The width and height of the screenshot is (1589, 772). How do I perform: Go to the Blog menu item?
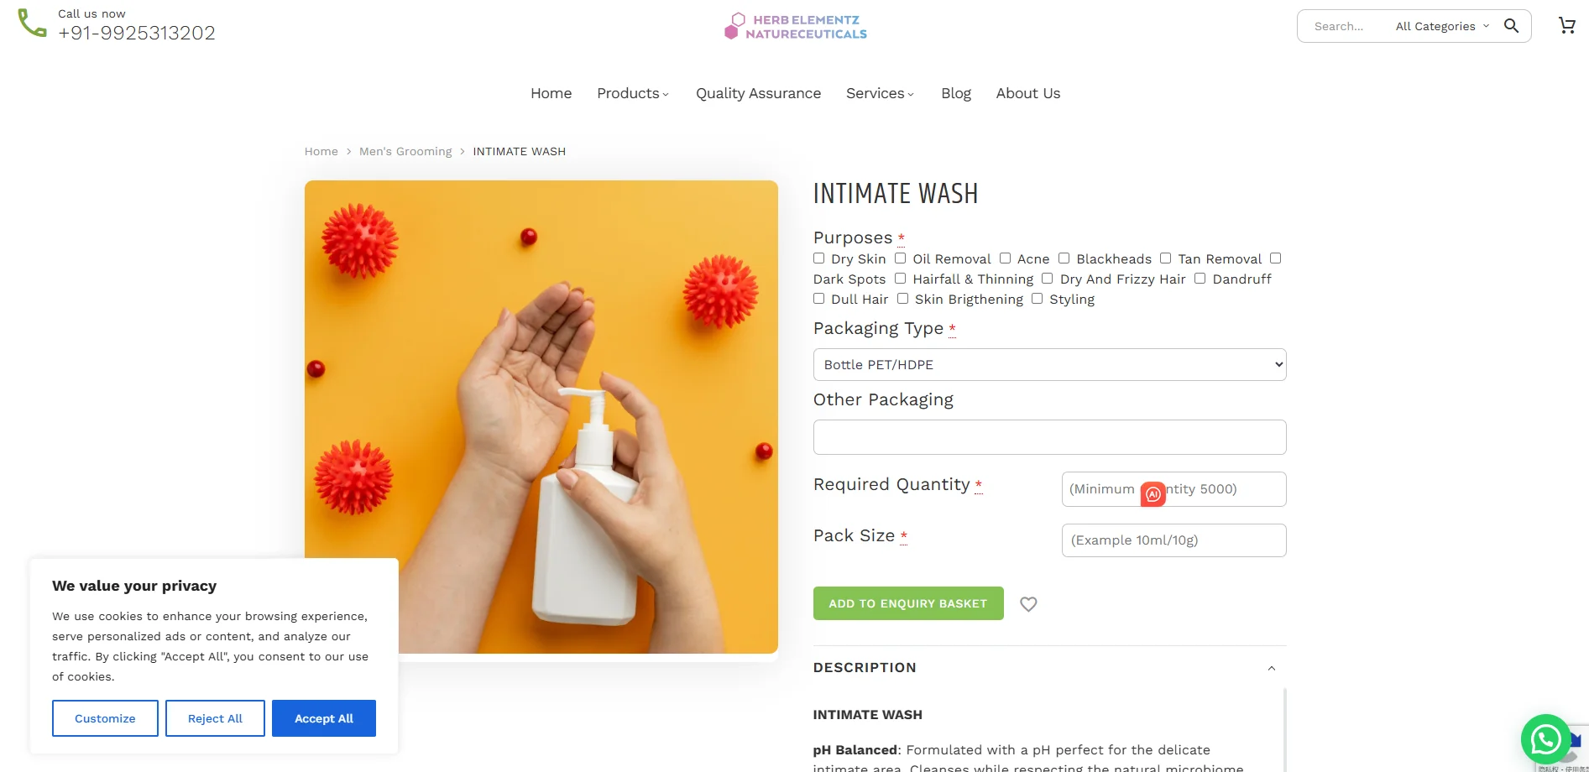955,93
